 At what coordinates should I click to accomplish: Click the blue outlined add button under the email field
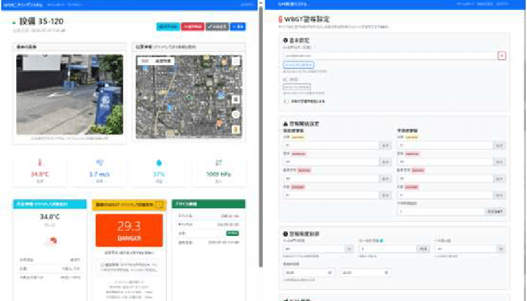(x=299, y=65)
